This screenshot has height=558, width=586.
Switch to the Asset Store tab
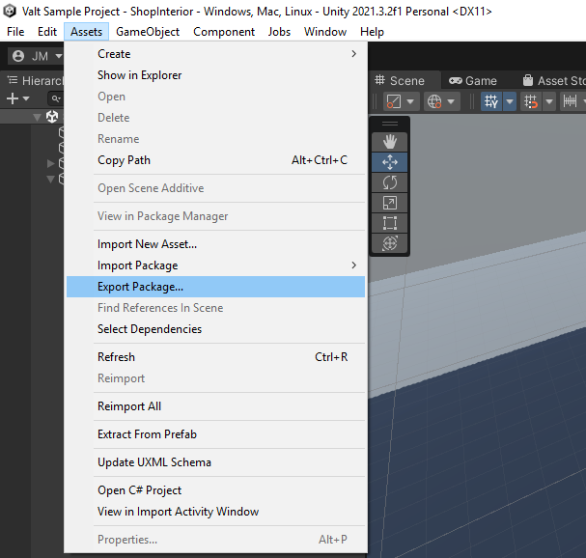coord(554,81)
